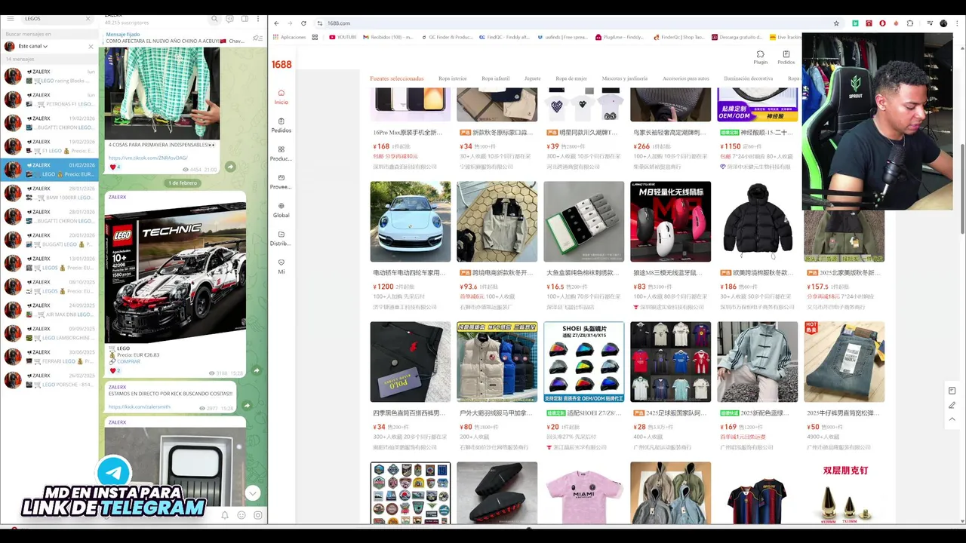Open Distribución in the 1688 sidebar
Screen dimensions: 966x543
point(281,238)
